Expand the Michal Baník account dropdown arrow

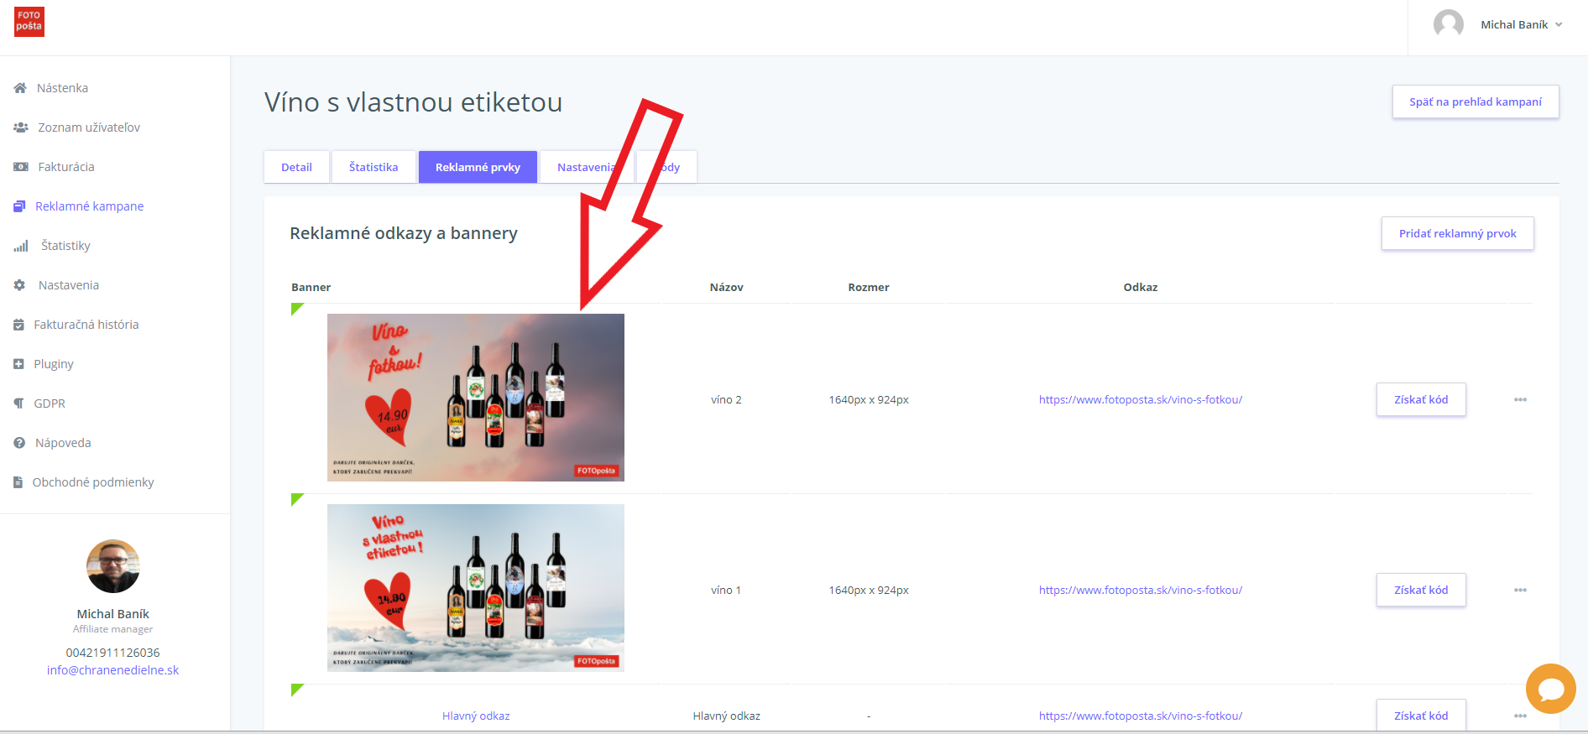click(x=1559, y=24)
